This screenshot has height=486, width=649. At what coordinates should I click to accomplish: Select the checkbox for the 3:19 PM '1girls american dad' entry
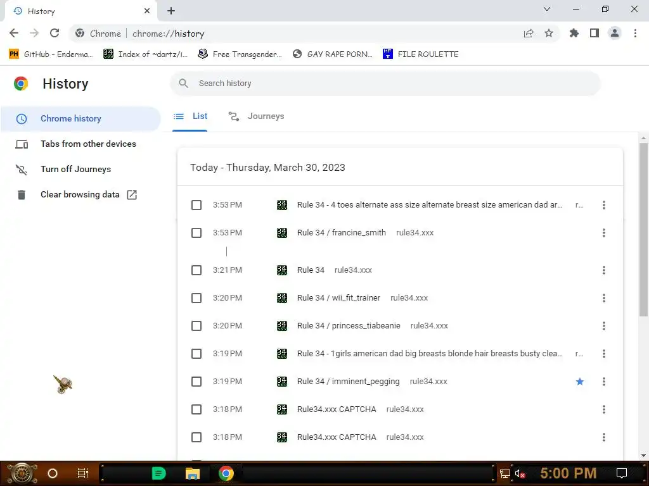point(196,354)
